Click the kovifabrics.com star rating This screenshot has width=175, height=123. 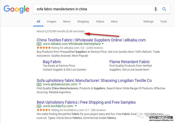pyautogui.click(x=44, y=110)
